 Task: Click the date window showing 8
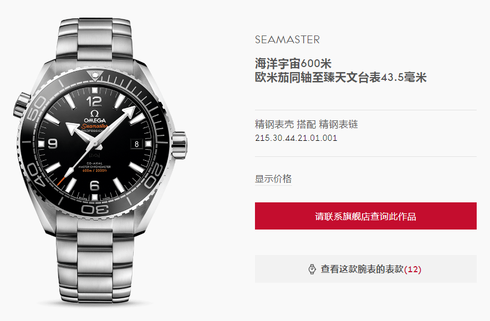(x=136, y=144)
